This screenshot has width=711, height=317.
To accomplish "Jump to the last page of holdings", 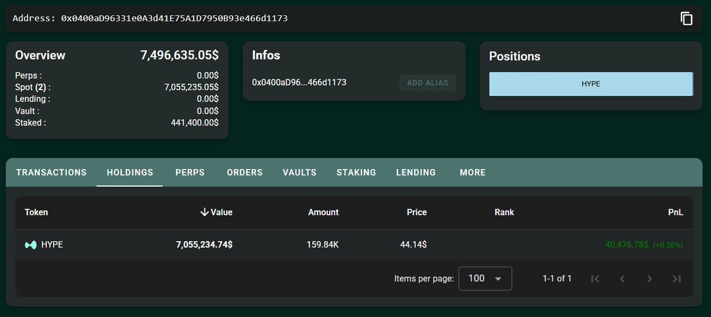I will coord(677,278).
